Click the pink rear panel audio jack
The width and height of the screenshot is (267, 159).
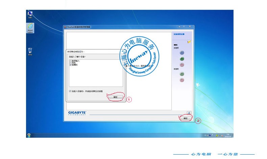pos(181,65)
